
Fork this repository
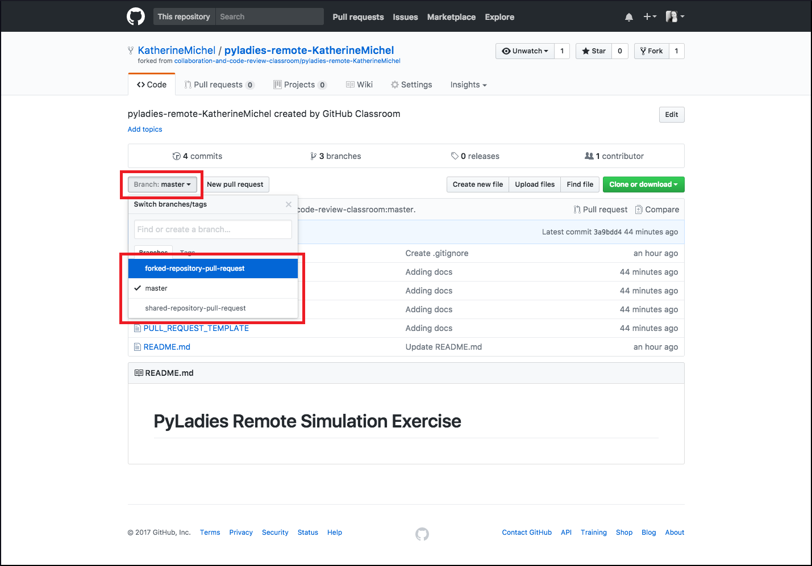[651, 51]
